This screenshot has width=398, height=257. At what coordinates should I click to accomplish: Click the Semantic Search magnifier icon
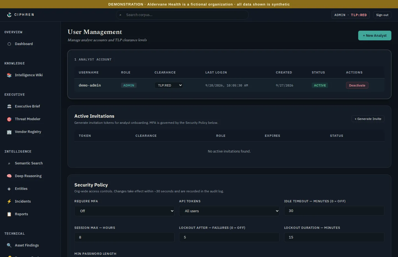coord(9,163)
